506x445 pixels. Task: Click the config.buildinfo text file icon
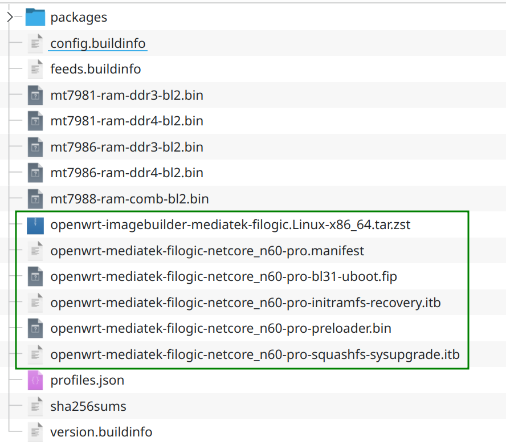(35, 43)
